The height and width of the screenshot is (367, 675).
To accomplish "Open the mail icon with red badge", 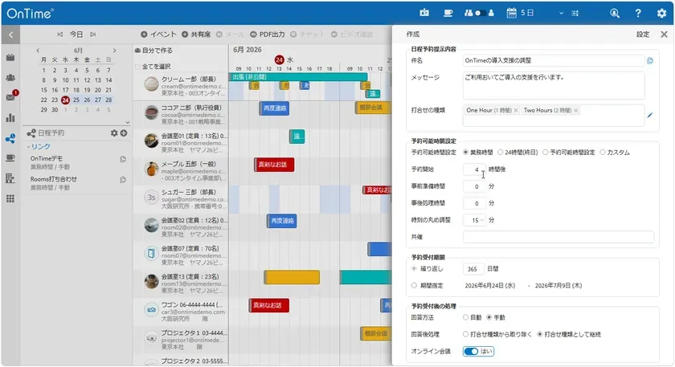I will coord(10,97).
